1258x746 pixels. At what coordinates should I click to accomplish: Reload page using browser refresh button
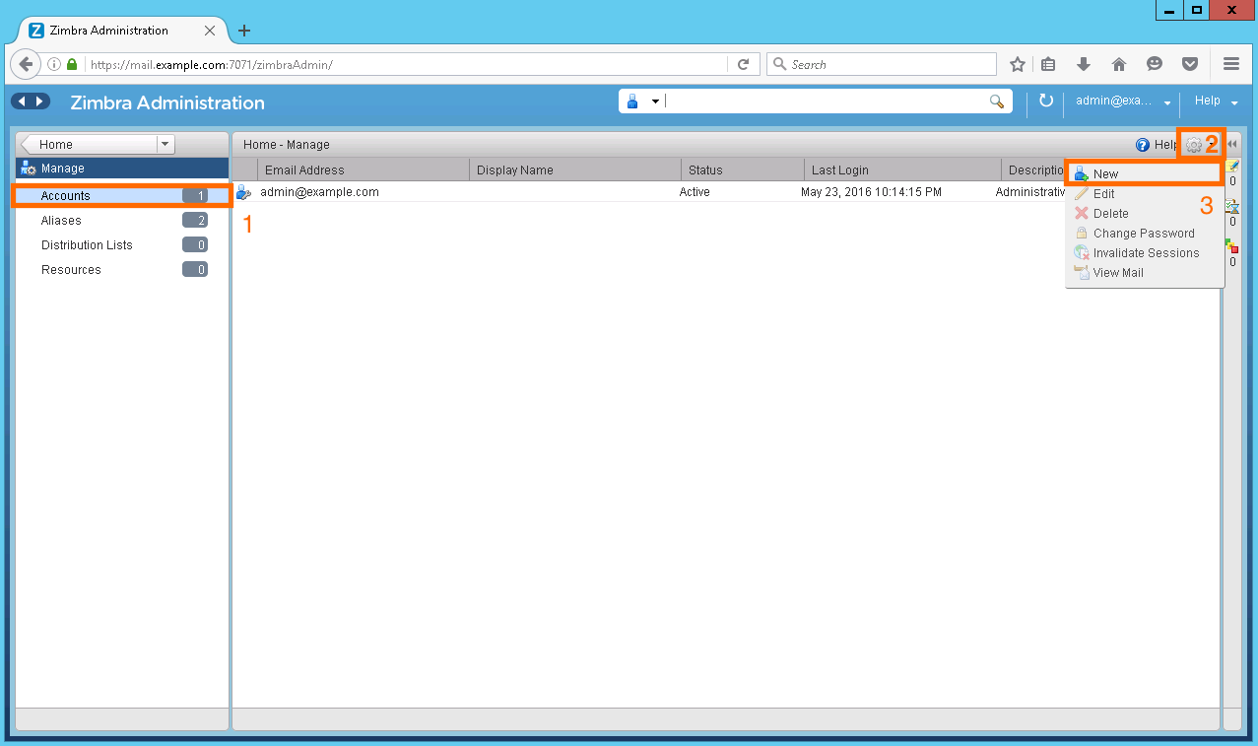pos(744,64)
